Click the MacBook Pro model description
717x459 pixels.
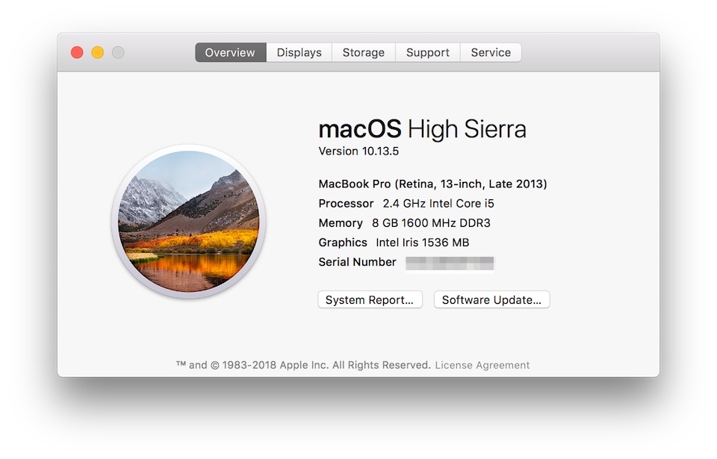tap(433, 183)
